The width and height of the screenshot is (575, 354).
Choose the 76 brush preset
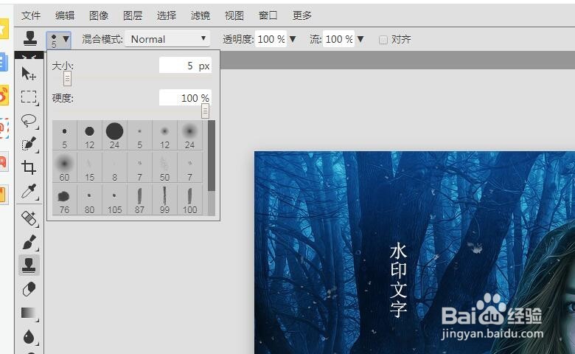click(x=65, y=200)
